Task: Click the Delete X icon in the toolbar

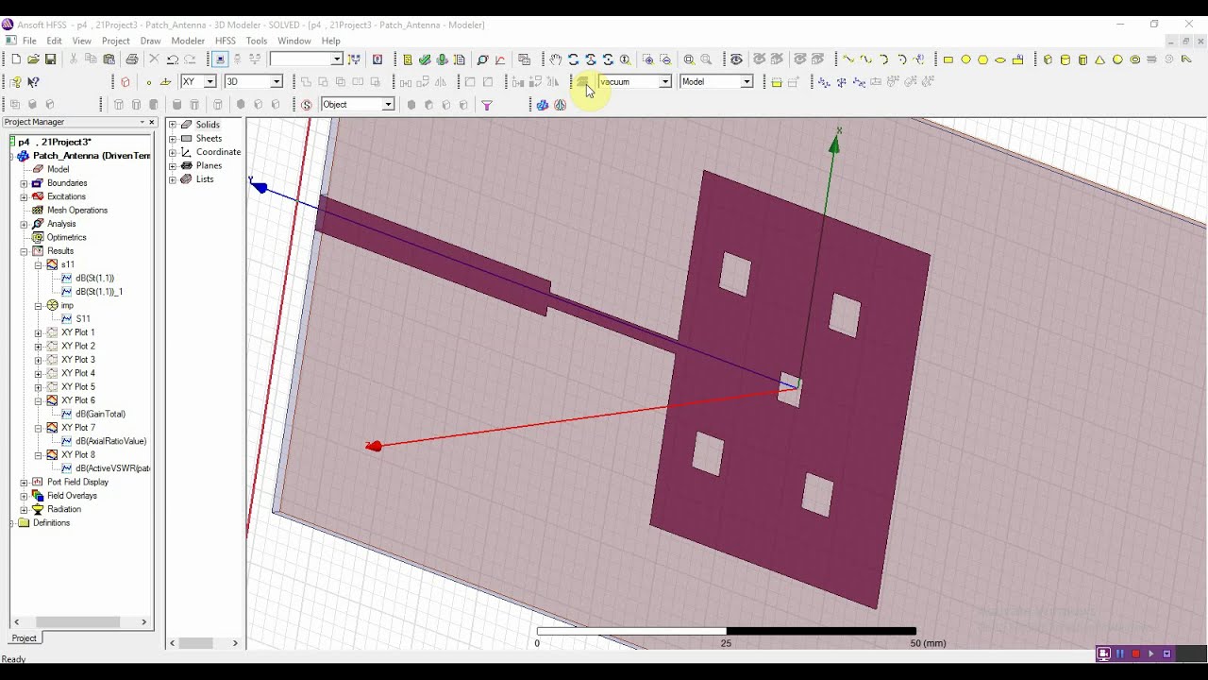Action: [155, 59]
